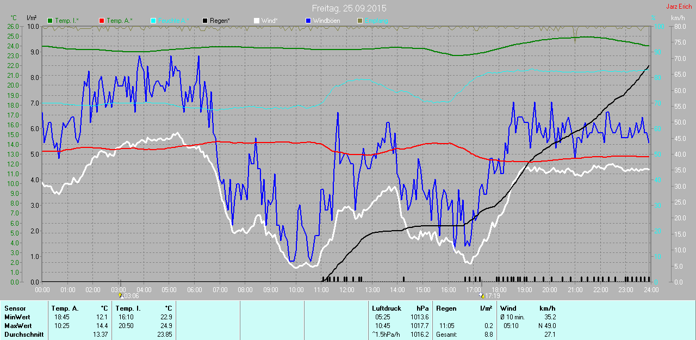This screenshot has height=340, width=696.
Task: Click the black Regen legend swatch
Action: pos(205,21)
